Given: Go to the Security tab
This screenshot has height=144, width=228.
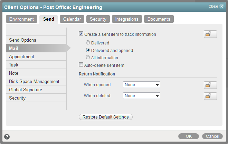Looking at the screenshot, I should tap(98, 19).
